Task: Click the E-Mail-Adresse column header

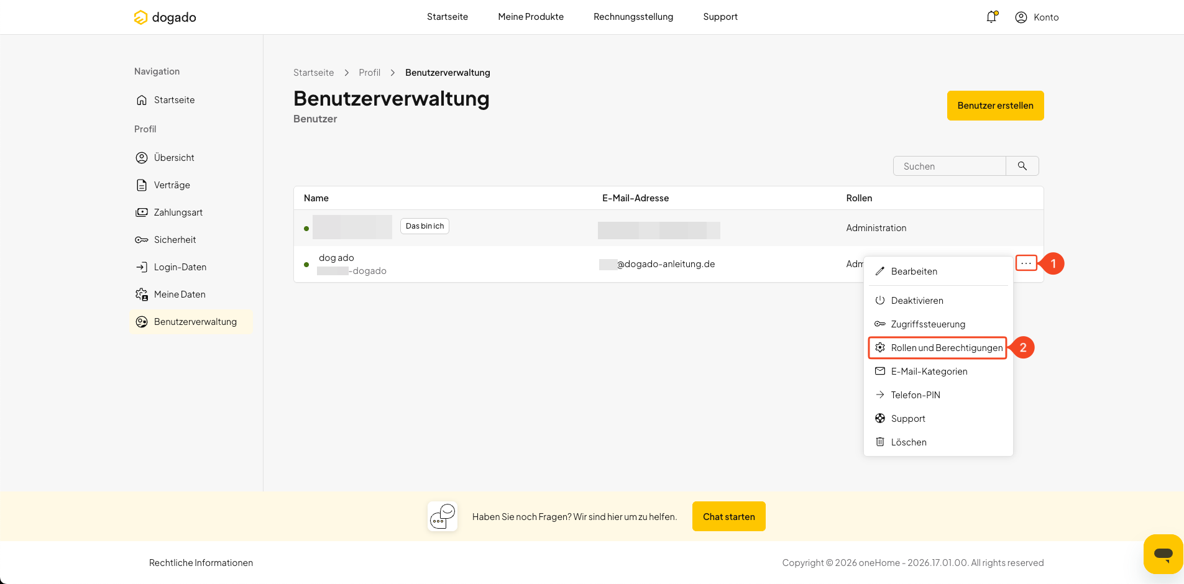Action: point(635,198)
